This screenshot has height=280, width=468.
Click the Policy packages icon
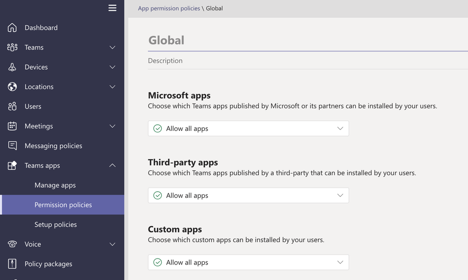pos(12,264)
